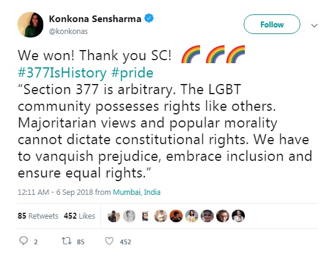The width and height of the screenshot is (335, 258).
Task: Click the reply speech bubble icon
Action: [23, 241]
